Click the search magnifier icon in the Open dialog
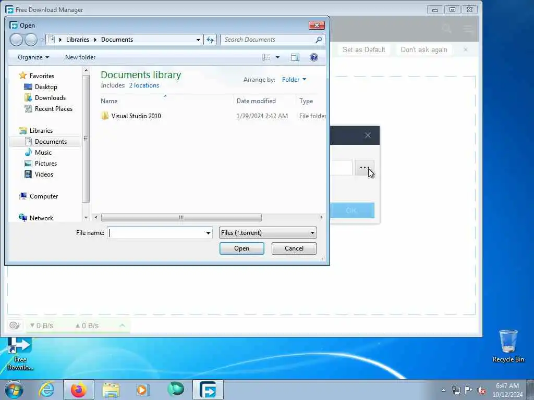534x400 pixels. (x=319, y=40)
